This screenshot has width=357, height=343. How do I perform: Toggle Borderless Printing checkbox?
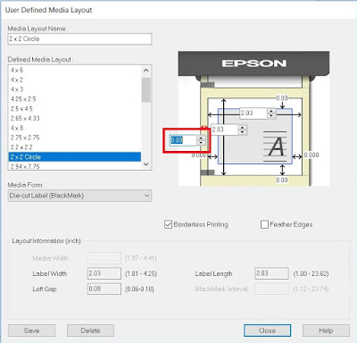[x=168, y=224]
